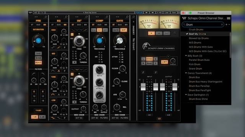Click DS² band 2 listen speaker icon
Viewport: 245px width, 137px height.
tap(74, 102)
